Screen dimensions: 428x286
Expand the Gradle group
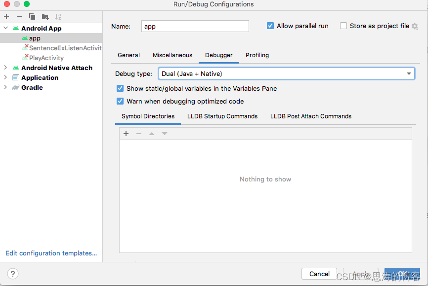[x=5, y=87]
